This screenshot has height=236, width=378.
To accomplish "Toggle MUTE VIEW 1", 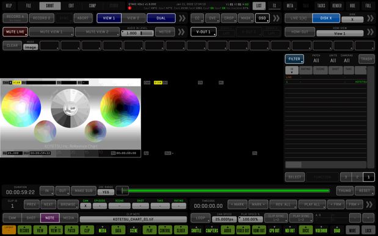I will click(51, 32).
